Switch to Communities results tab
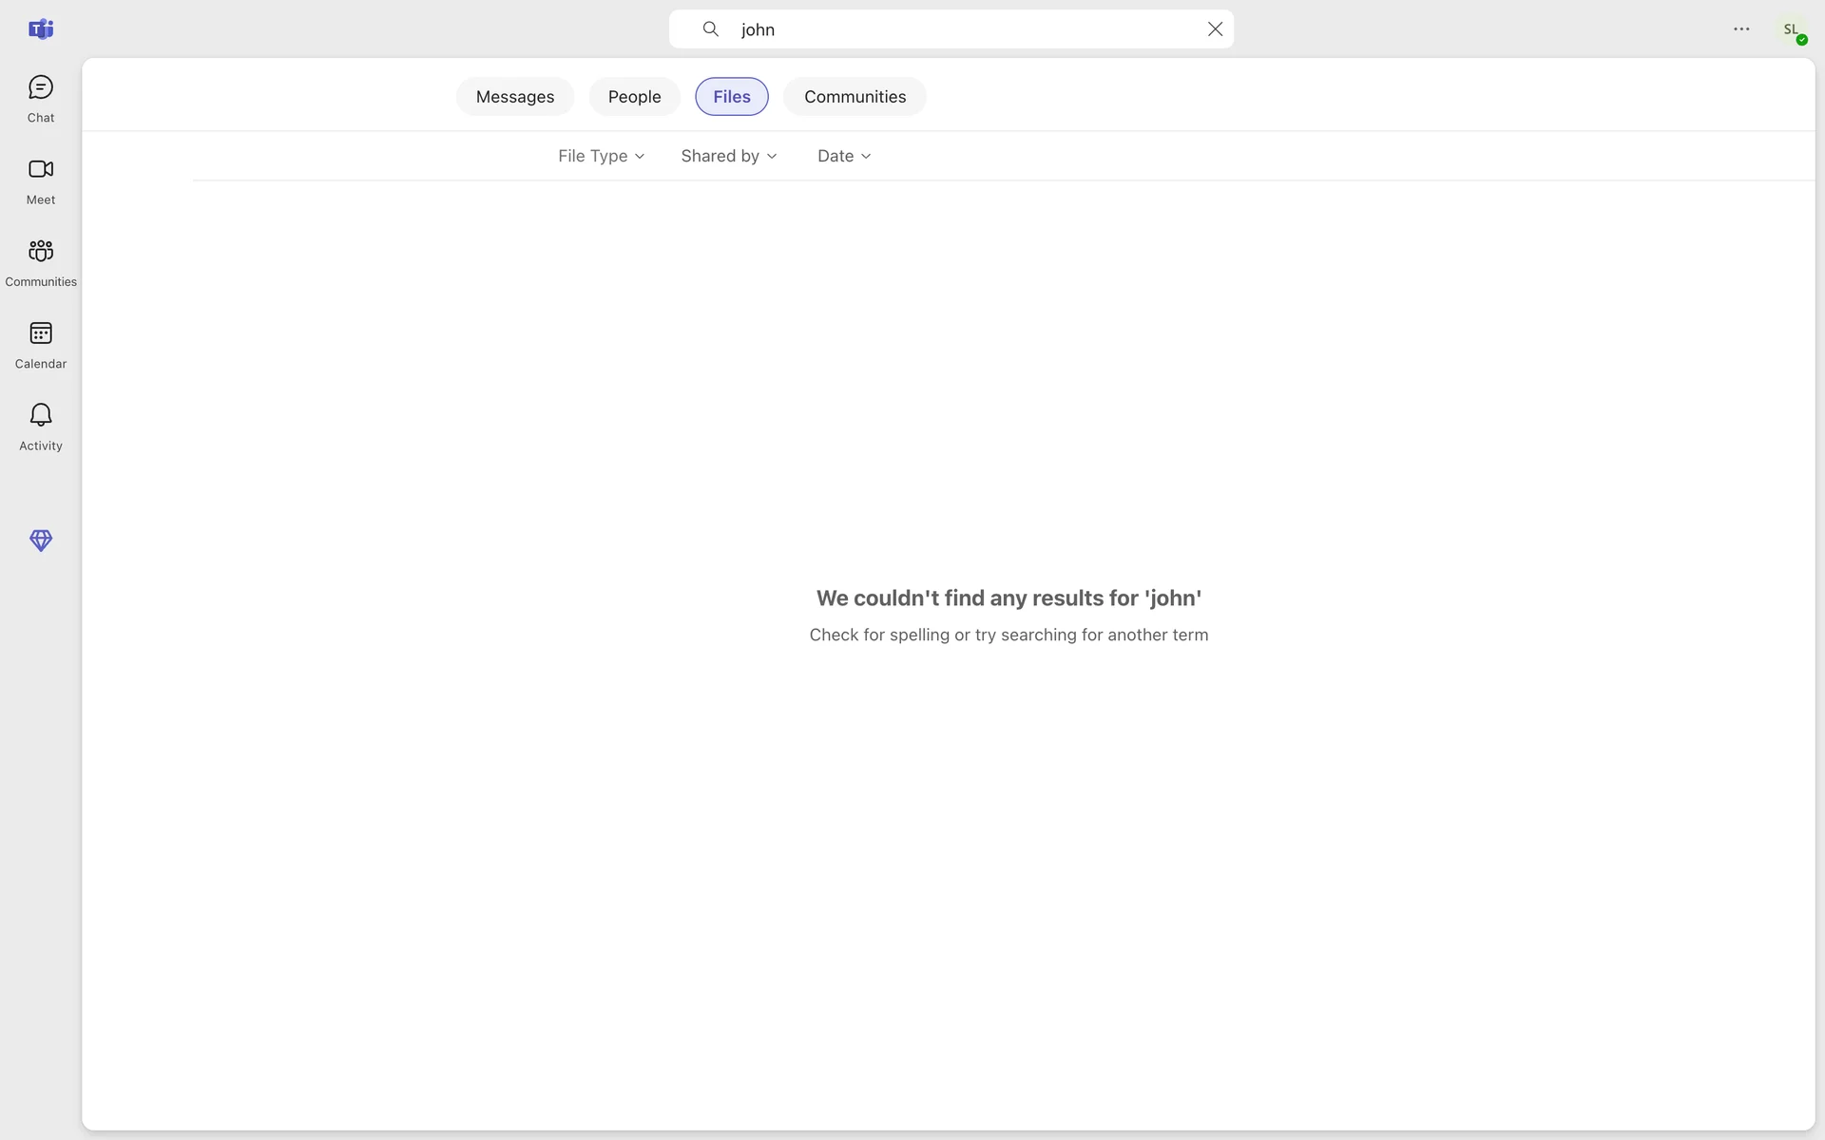 [x=855, y=97]
